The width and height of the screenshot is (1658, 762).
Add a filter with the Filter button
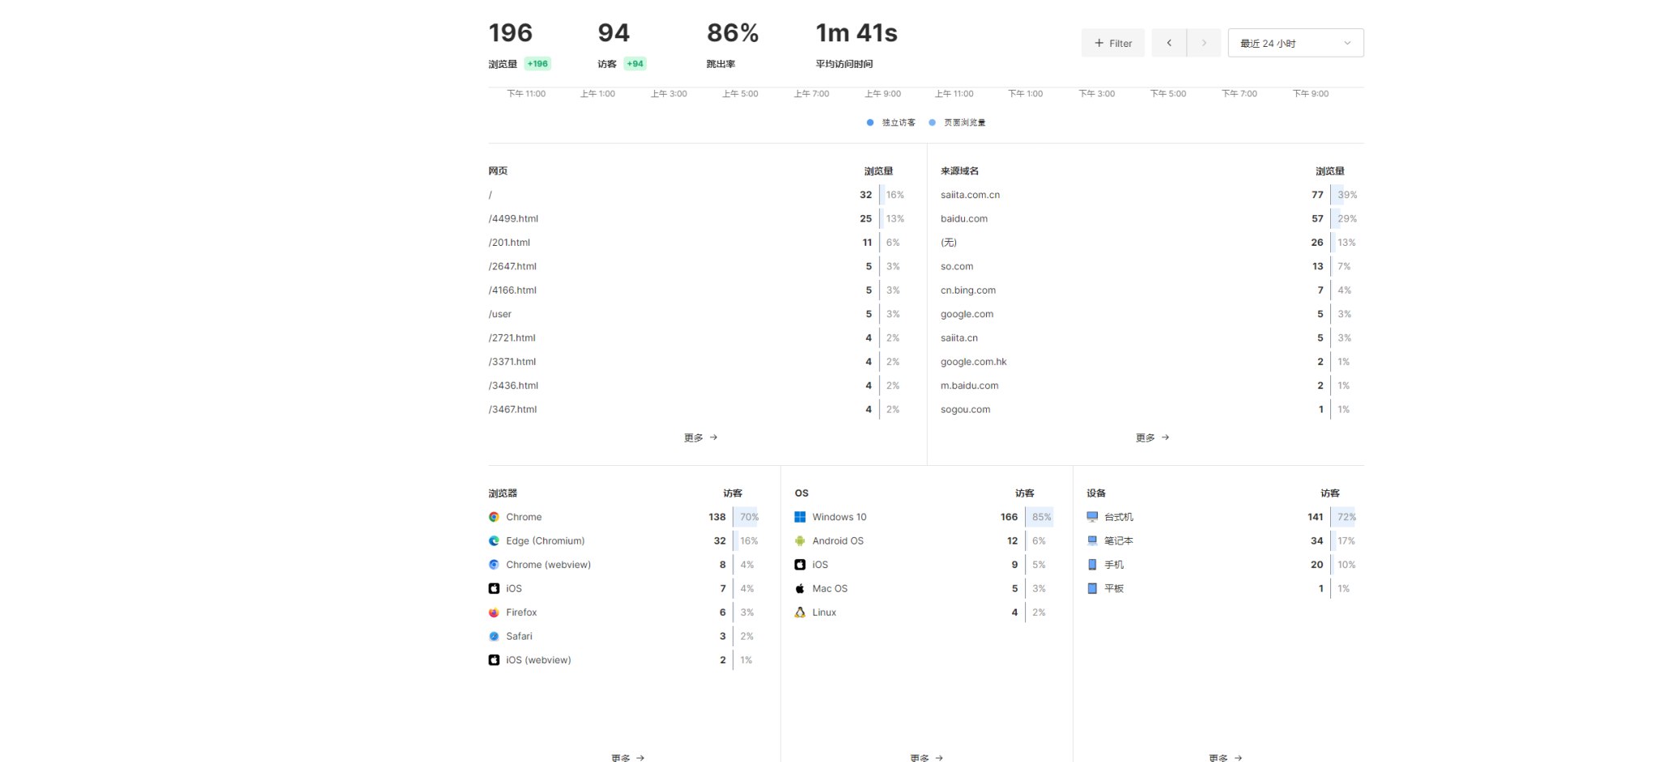click(x=1112, y=43)
